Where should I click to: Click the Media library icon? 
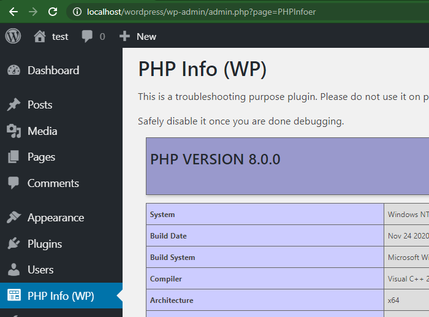[x=13, y=131]
